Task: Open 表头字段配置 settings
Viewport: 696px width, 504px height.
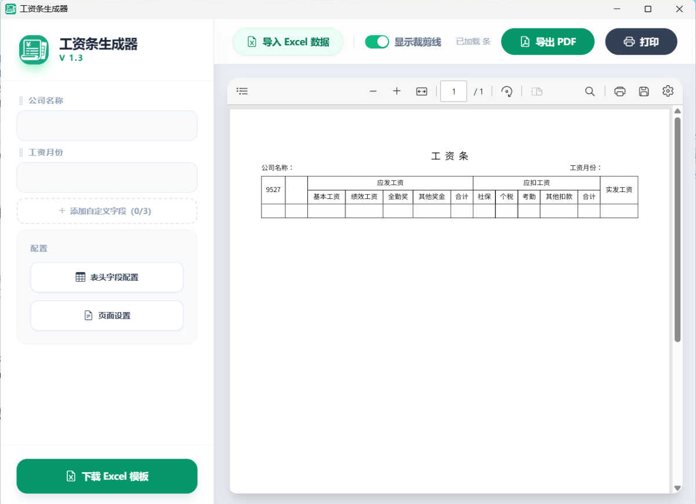Action: coord(107,277)
